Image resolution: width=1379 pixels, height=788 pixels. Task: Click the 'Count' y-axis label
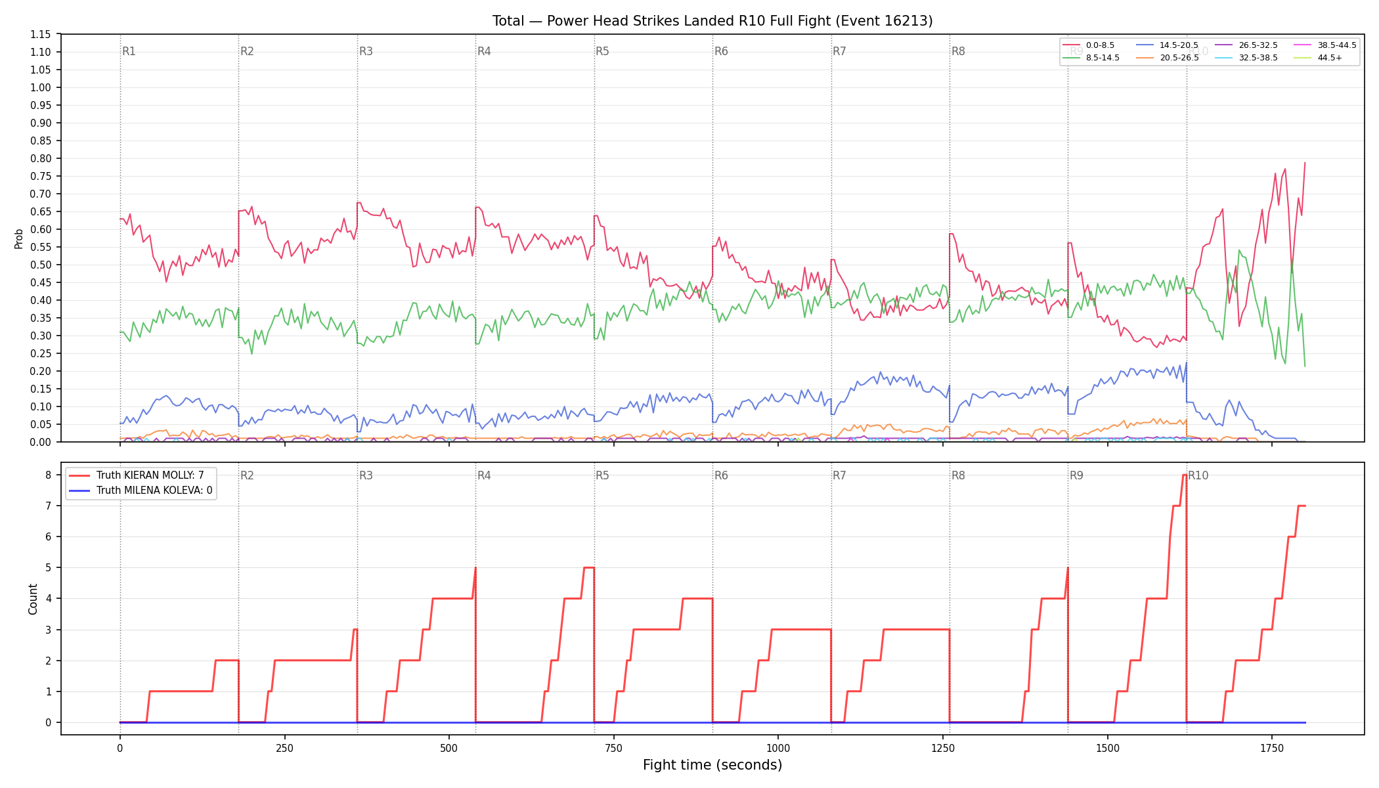[33, 599]
